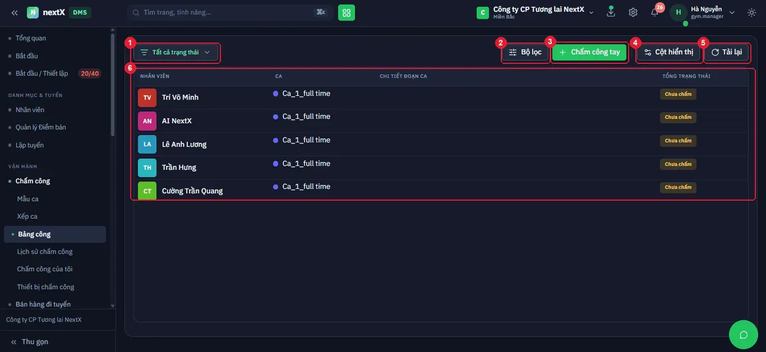This screenshot has width=766, height=352.
Task: Focus the Tìm trang, tính năng search field
Action: pos(230,12)
